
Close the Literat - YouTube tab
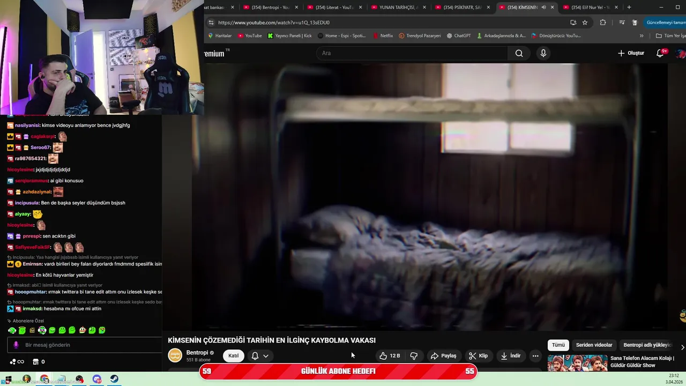pyautogui.click(x=360, y=8)
